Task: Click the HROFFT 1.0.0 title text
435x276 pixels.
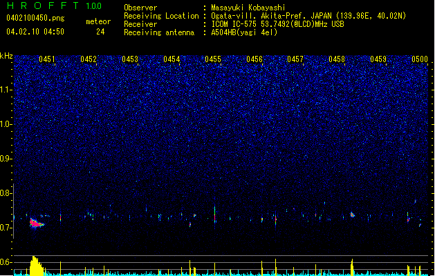Action: pyautogui.click(x=54, y=6)
